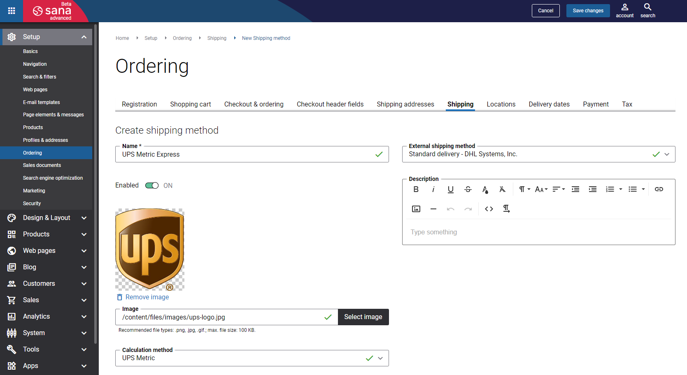Insert ordered list in Description

coord(610,189)
